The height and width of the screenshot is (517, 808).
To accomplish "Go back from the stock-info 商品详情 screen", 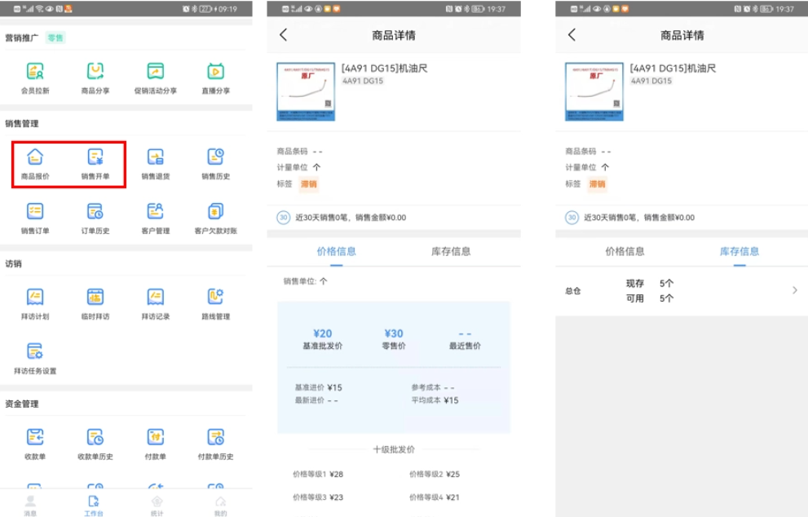I will pos(572,35).
